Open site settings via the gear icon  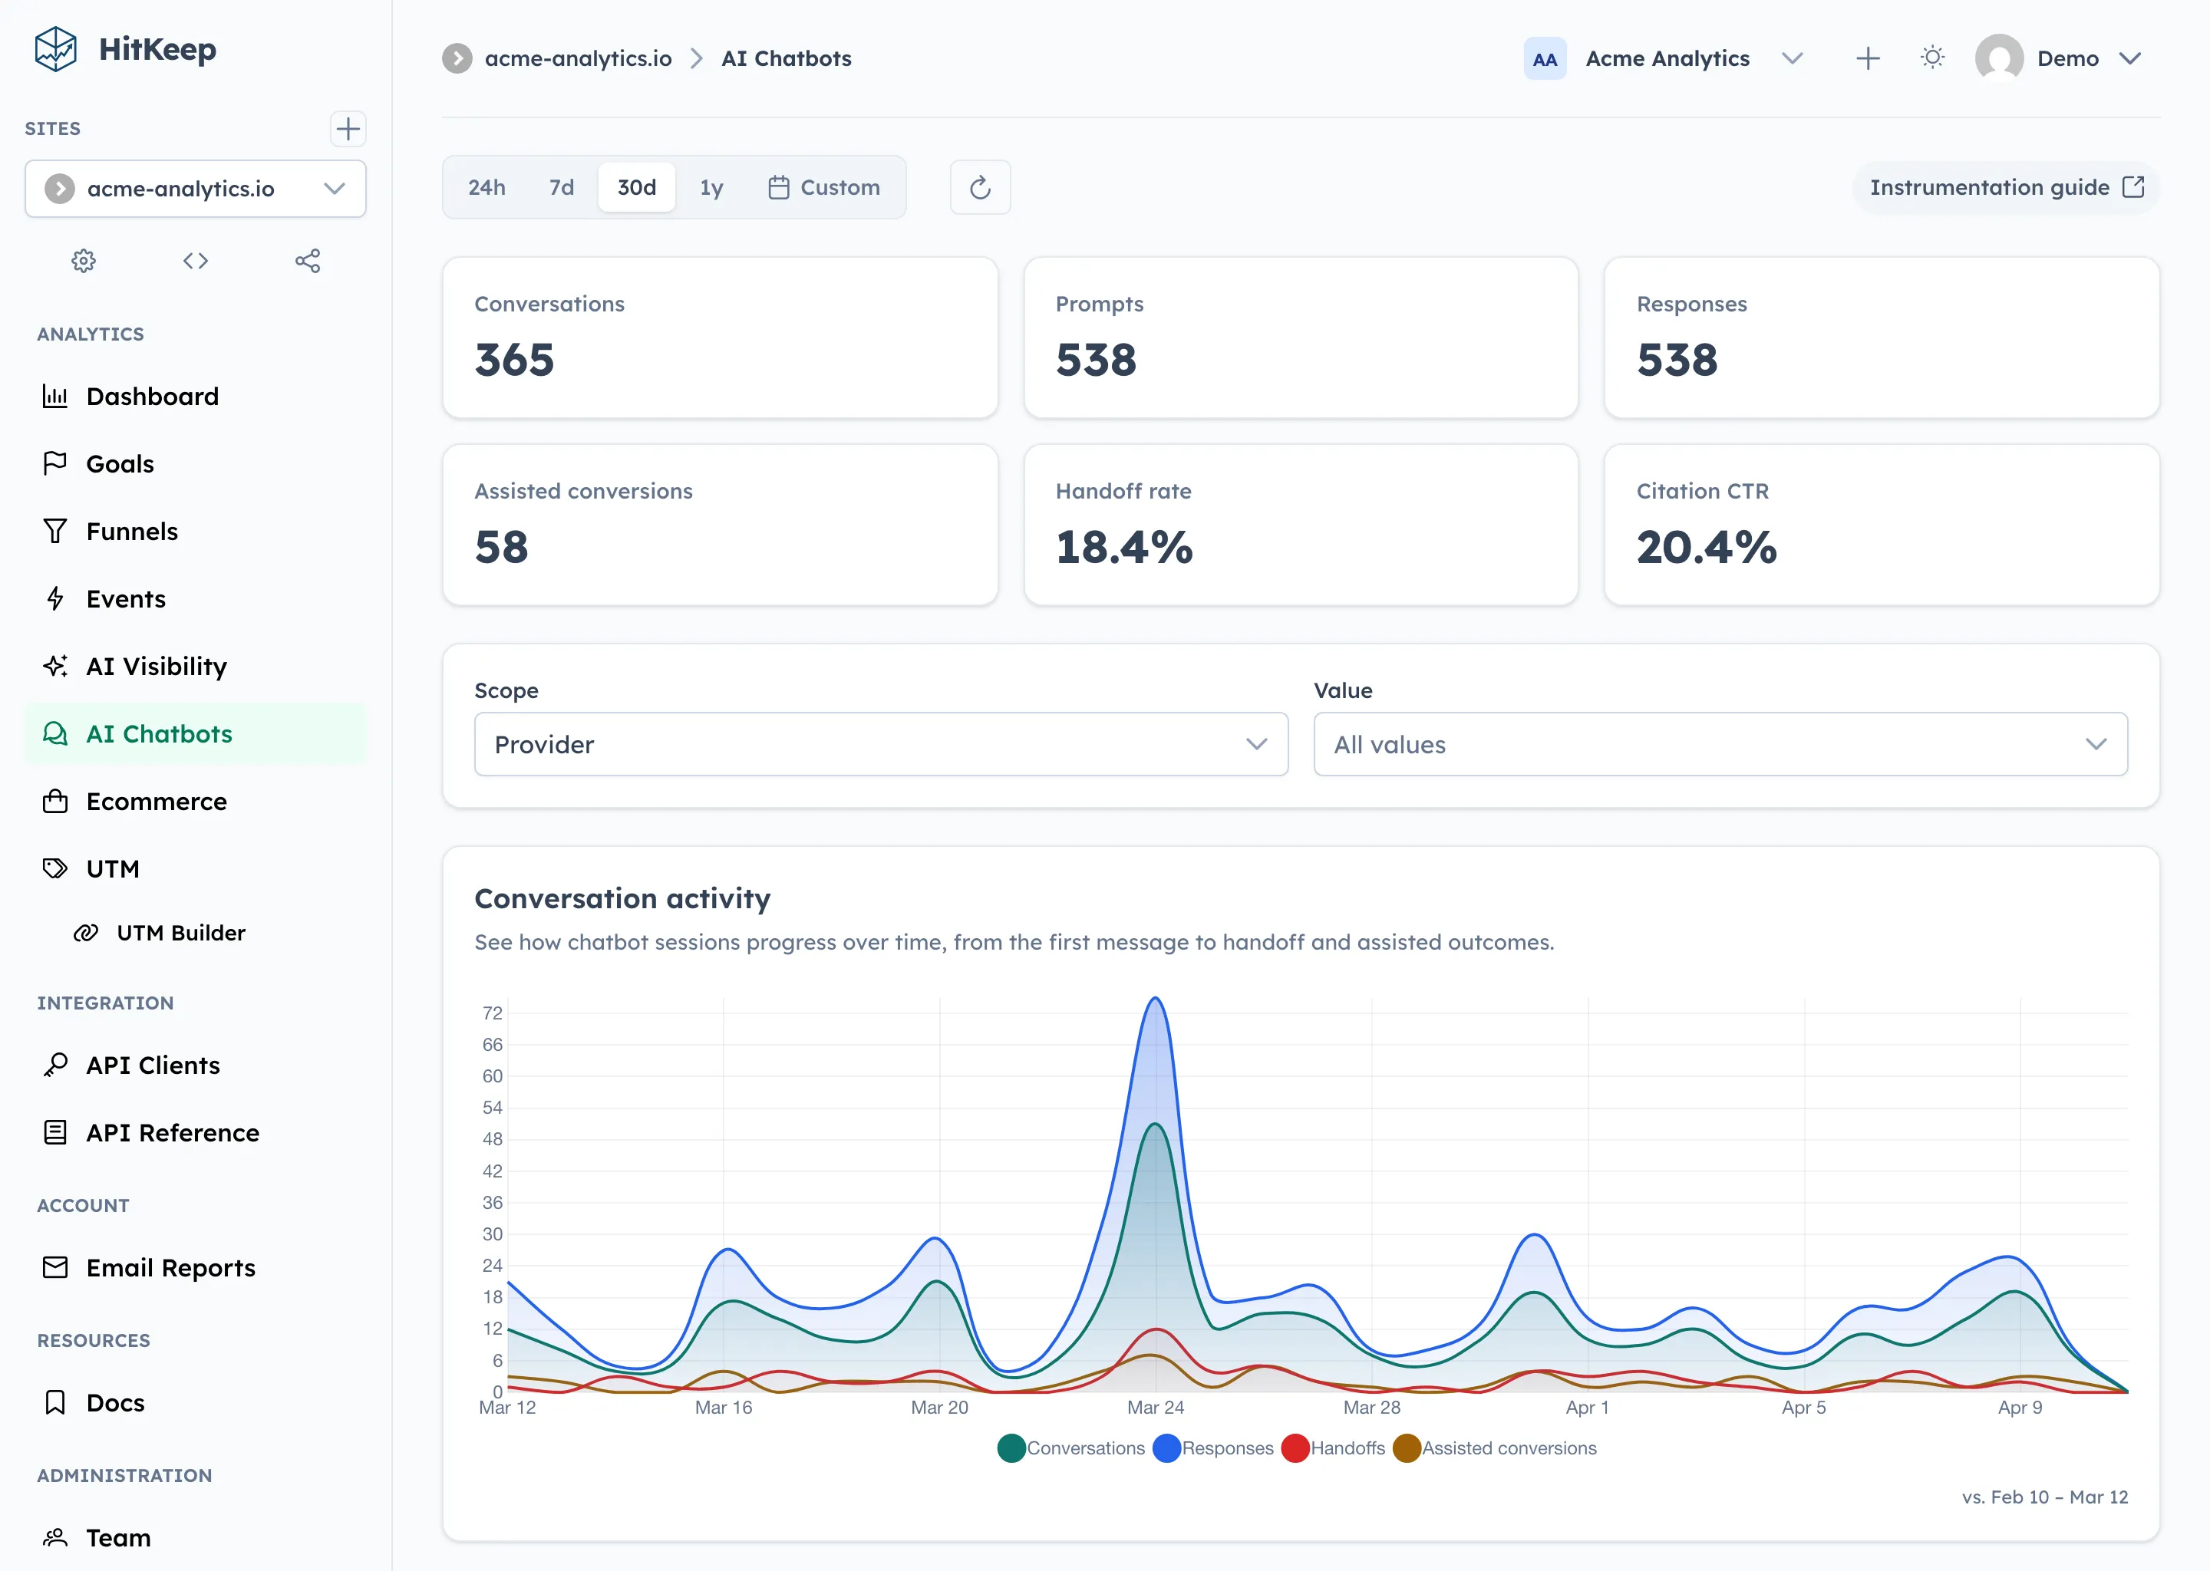pos(83,260)
